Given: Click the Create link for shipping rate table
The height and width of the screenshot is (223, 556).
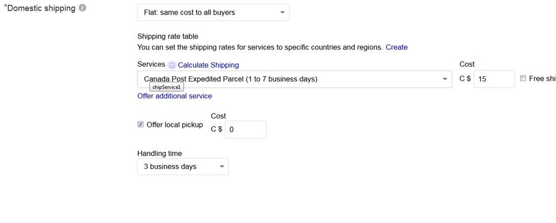Looking at the screenshot, I should pos(396,47).
